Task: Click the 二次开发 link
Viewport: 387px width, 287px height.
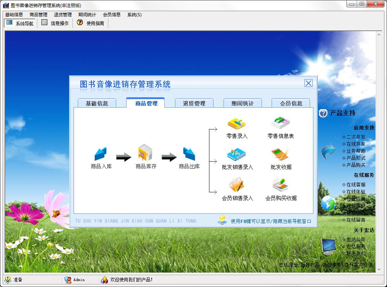Action: [x=356, y=137]
